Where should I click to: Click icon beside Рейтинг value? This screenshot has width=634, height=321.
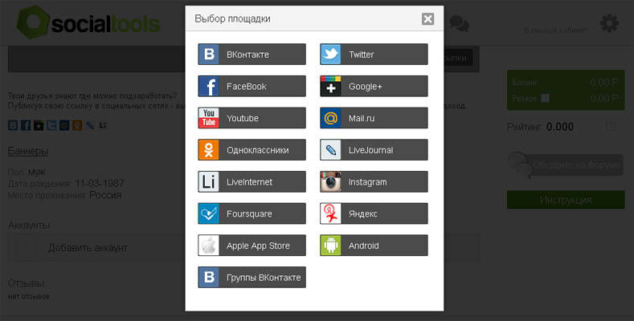(x=611, y=126)
